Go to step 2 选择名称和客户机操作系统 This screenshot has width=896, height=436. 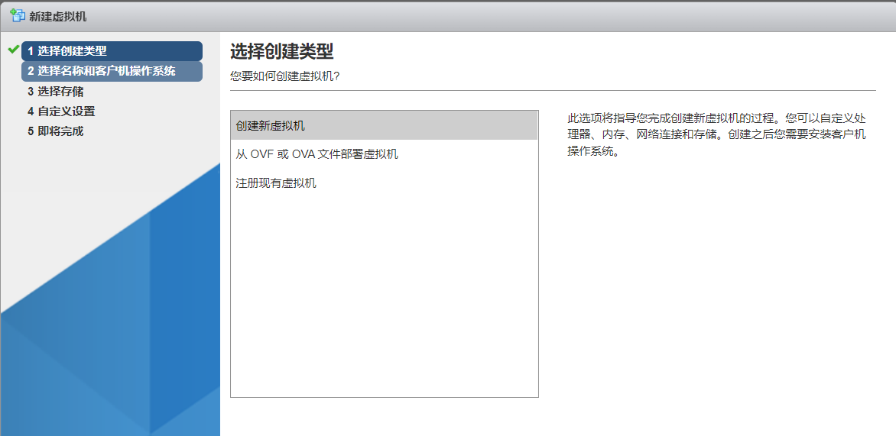click(112, 71)
